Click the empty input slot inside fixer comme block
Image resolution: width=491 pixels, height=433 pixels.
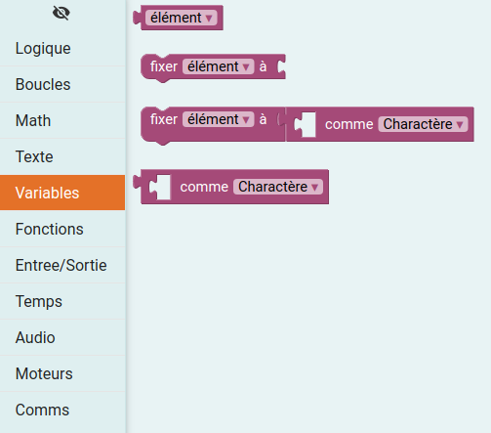(306, 124)
